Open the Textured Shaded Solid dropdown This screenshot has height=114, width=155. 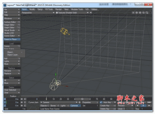click(74, 13)
